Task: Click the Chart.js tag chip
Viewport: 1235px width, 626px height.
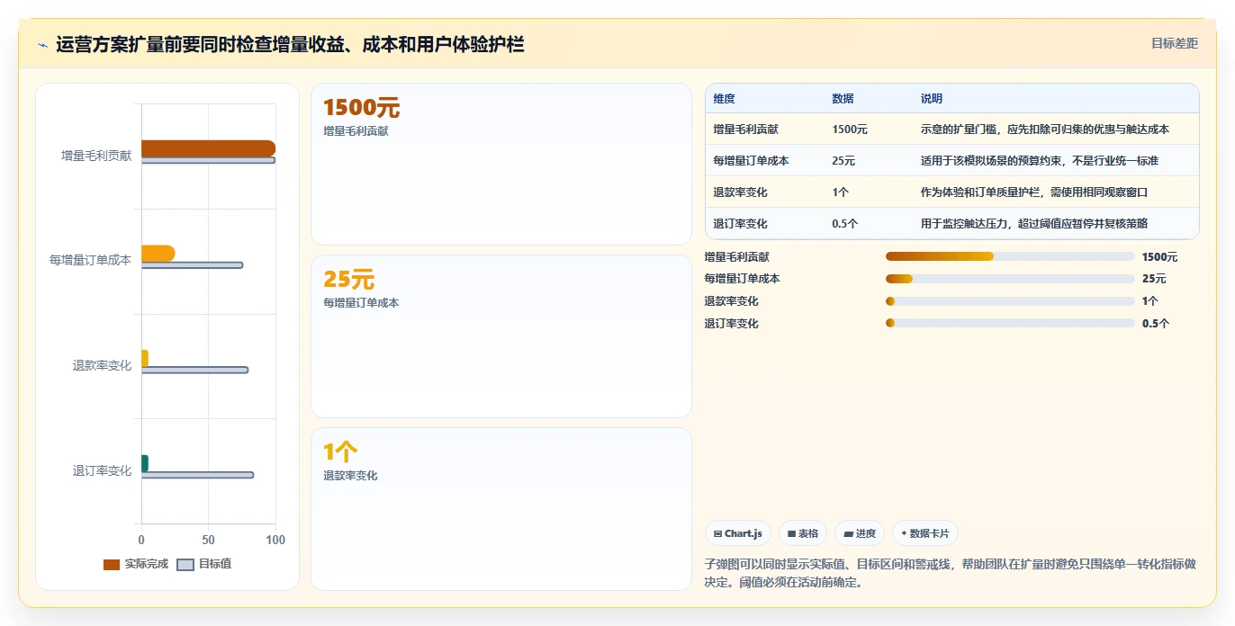Action: 737,533
